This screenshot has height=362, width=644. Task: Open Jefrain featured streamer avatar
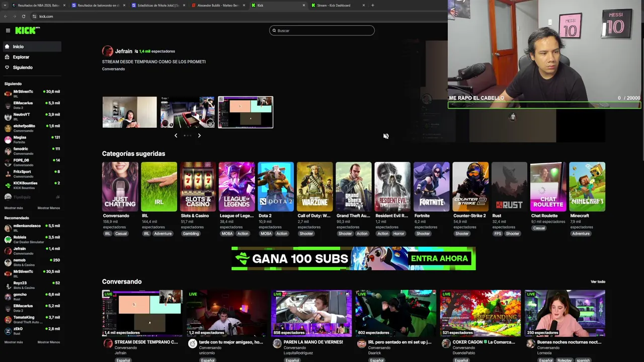[107, 51]
